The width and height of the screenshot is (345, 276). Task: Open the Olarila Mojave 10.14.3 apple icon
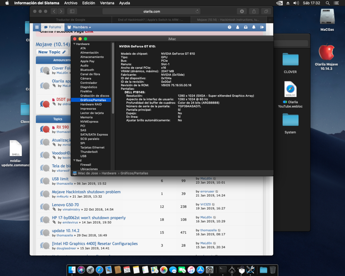tap(326, 53)
